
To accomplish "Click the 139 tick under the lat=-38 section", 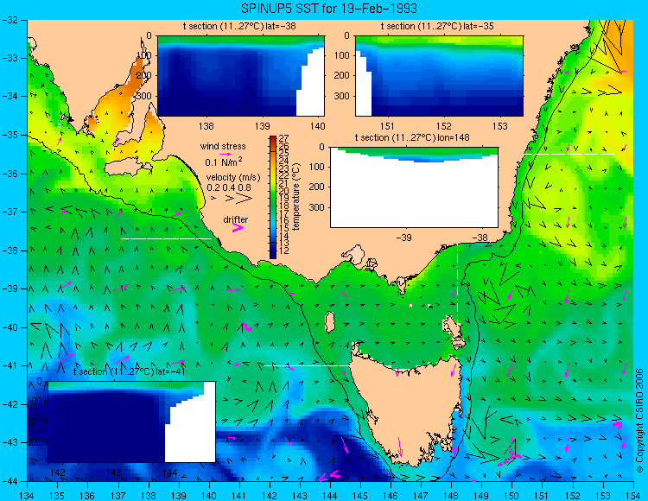I will point(263,126).
